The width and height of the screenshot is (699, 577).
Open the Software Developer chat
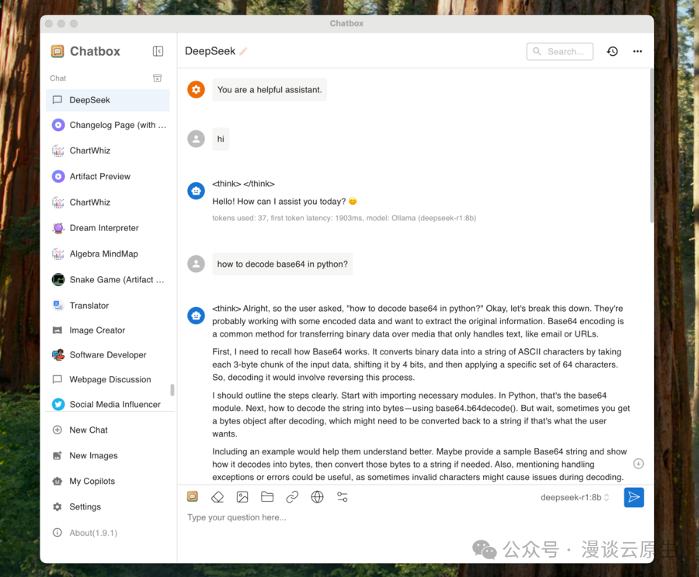(x=107, y=355)
